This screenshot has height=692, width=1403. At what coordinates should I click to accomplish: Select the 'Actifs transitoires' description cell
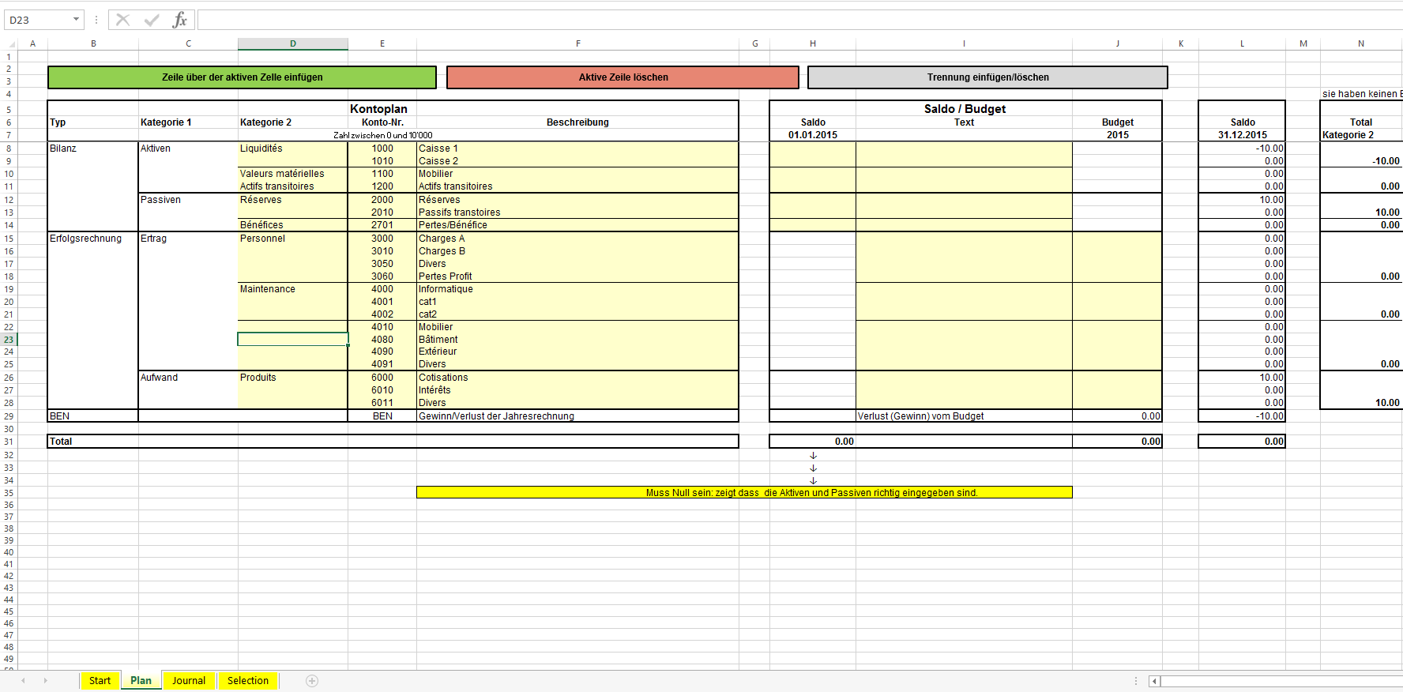(x=577, y=186)
